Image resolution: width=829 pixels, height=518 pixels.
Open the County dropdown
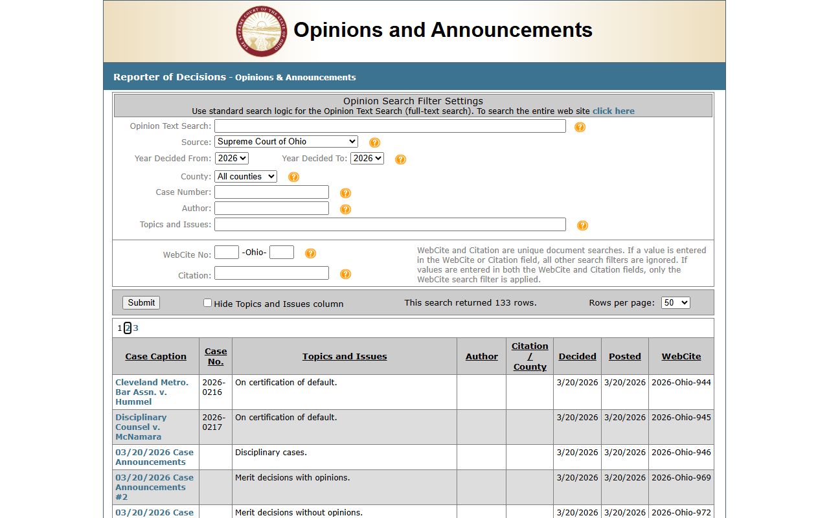[x=245, y=176]
